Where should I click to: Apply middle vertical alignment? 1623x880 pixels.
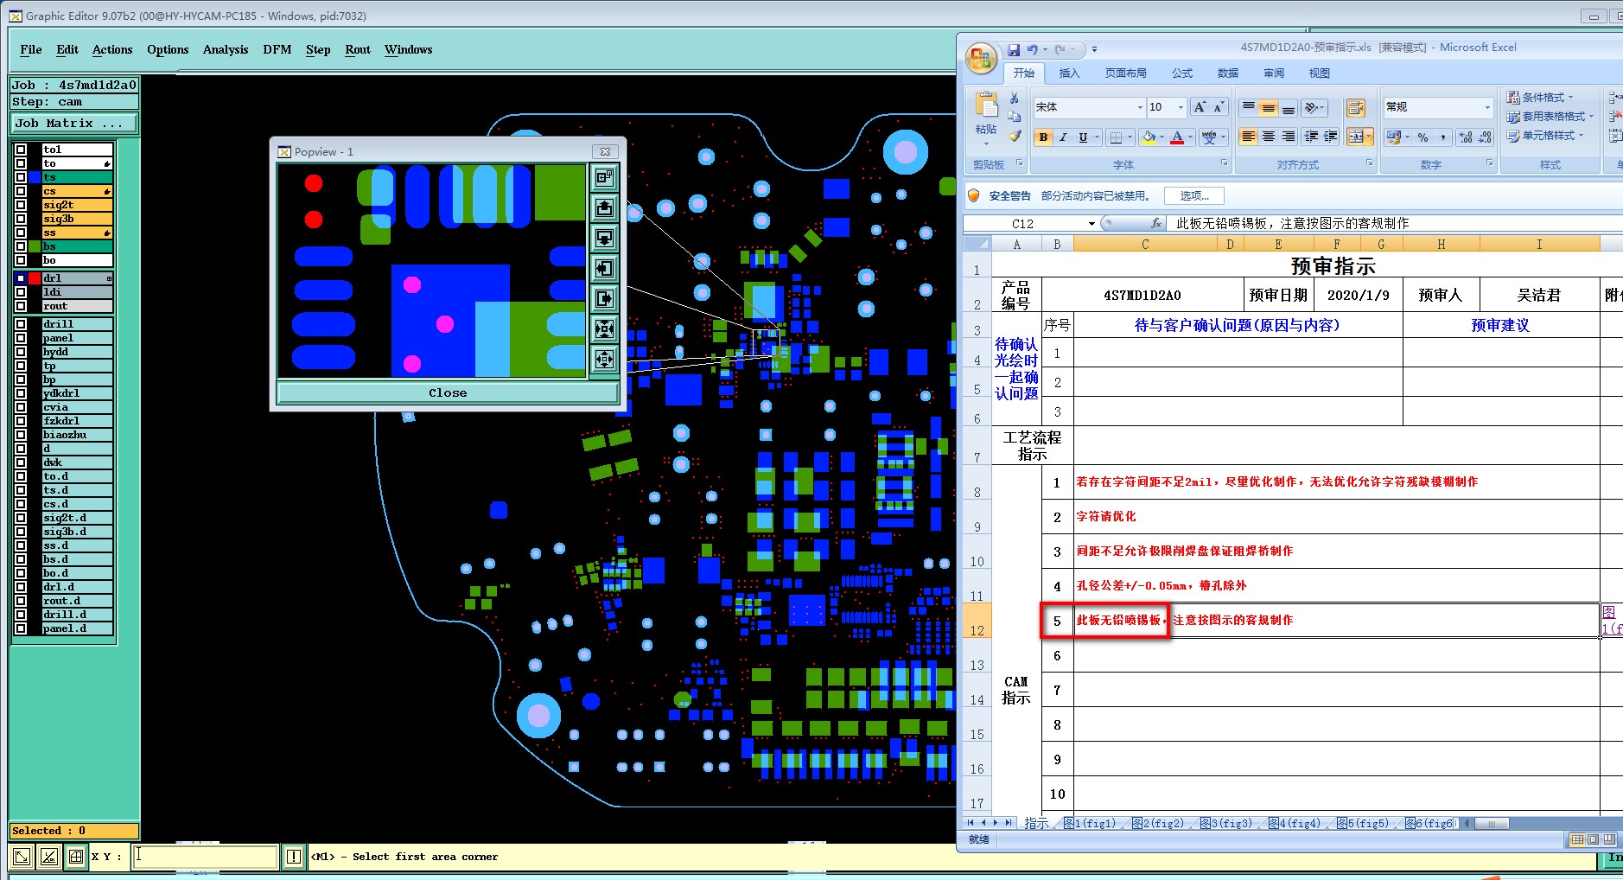click(1268, 108)
